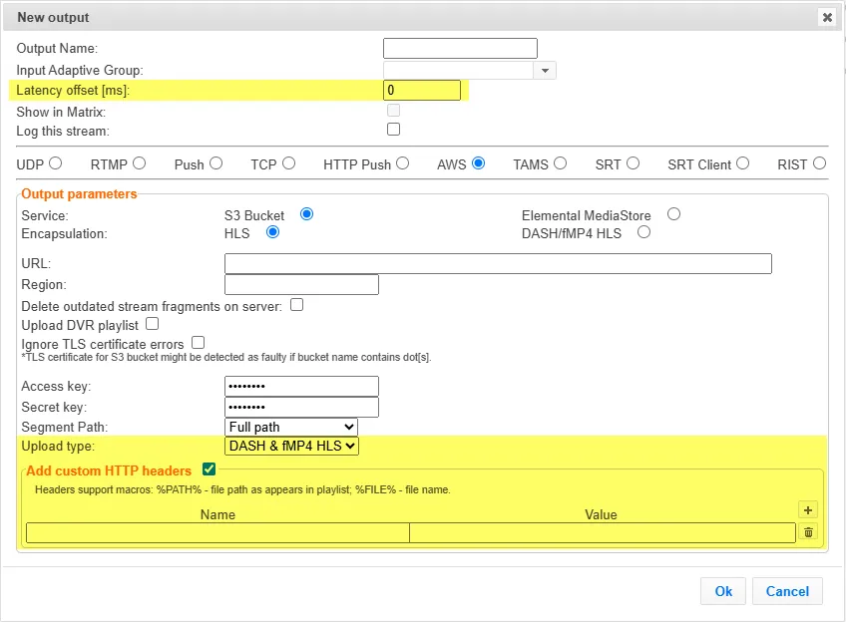Screen dimensions: 846x622
Task: Select the SRT Client output type
Action: point(742,163)
